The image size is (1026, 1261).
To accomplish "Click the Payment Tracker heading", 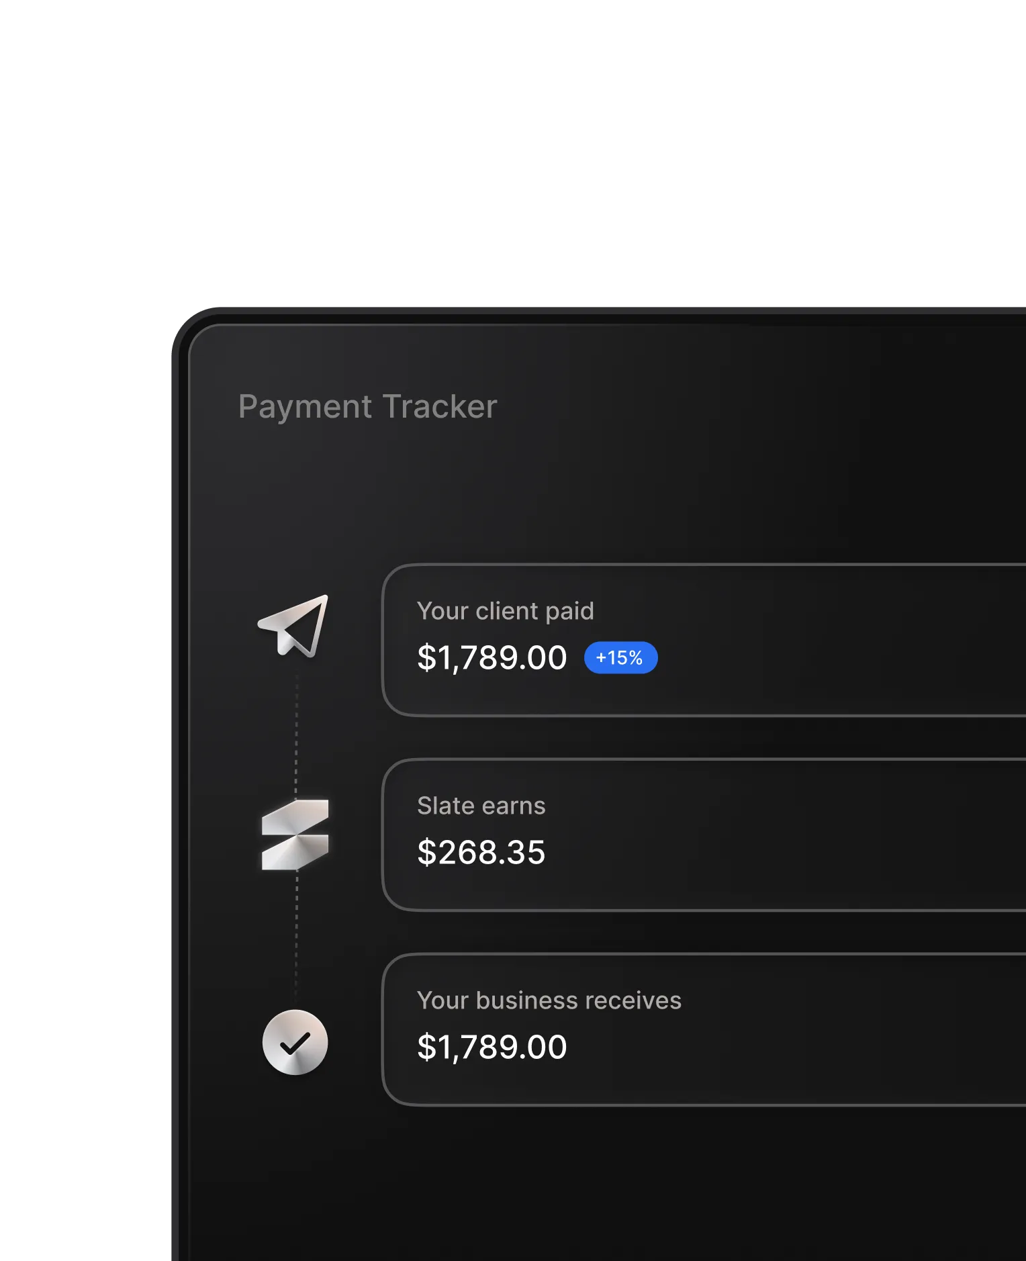I will (368, 406).
